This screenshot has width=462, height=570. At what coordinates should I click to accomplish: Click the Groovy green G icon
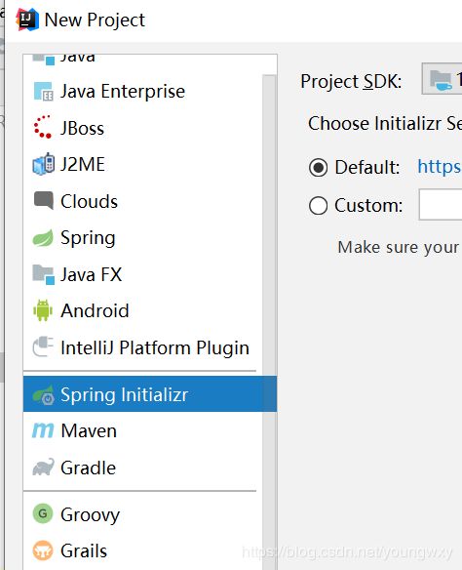pos(43,513)
